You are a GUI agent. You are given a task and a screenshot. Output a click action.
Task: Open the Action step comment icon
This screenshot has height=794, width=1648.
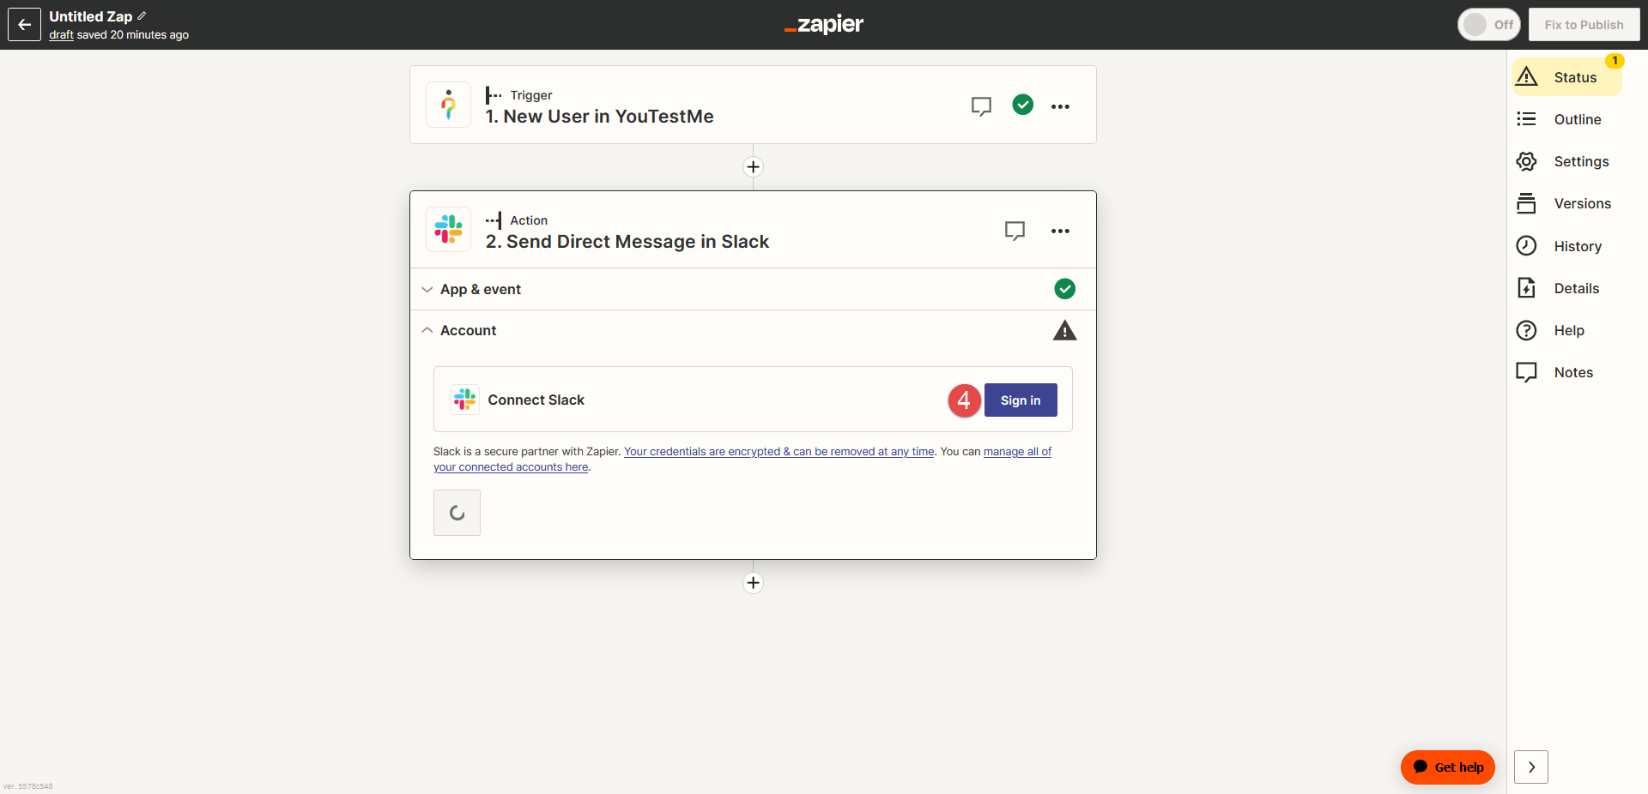tap(1015, 231)
